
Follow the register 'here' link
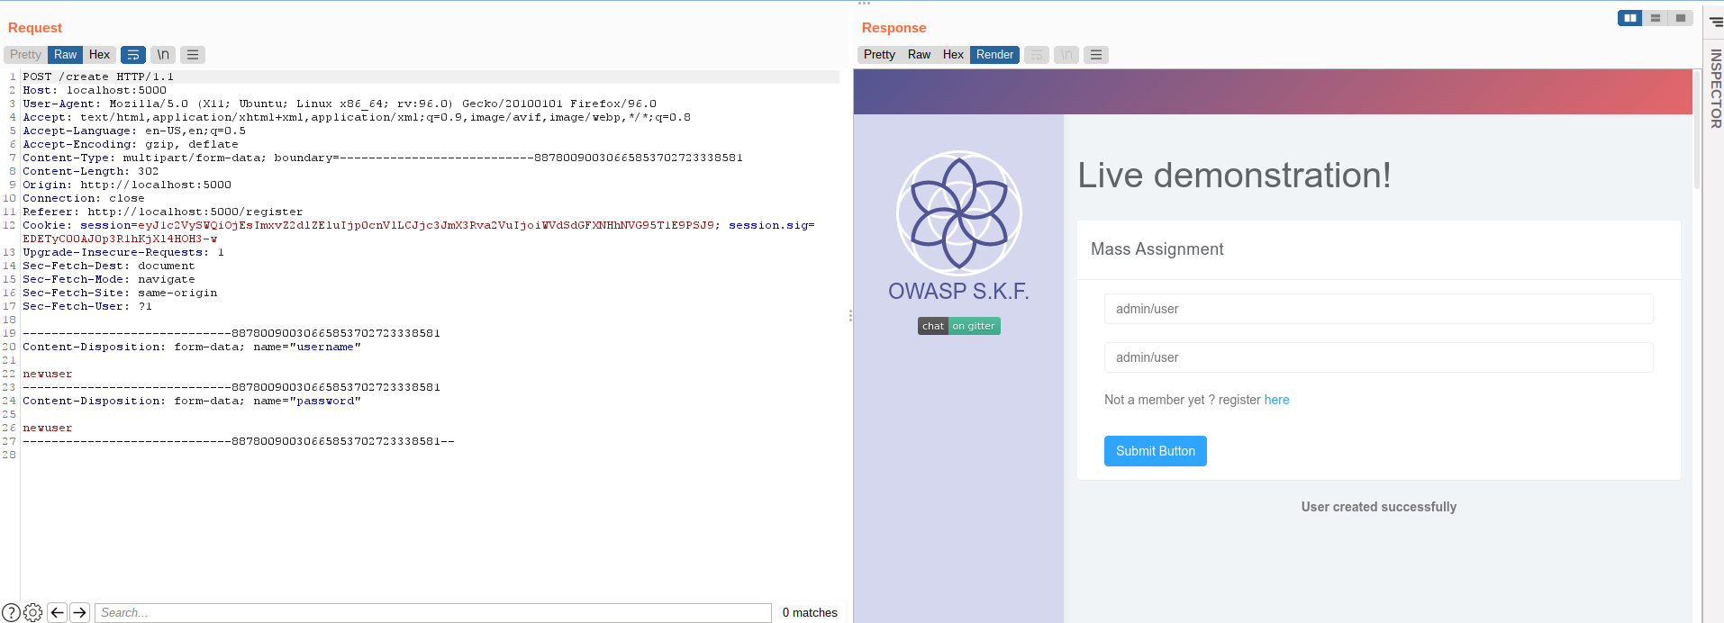click(x=1276, y=400)
